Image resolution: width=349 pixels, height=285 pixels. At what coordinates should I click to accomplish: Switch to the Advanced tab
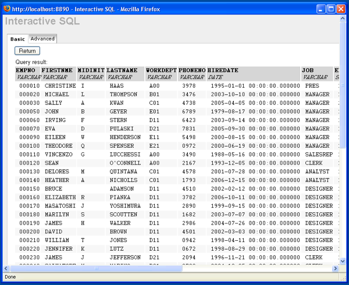coord(42,39)
